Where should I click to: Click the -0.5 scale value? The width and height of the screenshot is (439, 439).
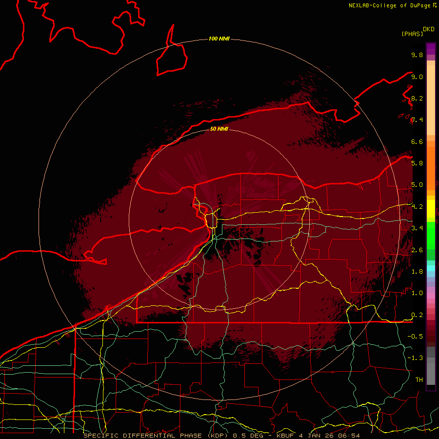coord(415,337)
